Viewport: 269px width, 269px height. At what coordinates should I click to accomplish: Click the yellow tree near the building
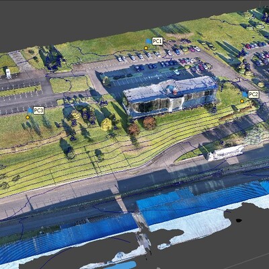point(106,124)
